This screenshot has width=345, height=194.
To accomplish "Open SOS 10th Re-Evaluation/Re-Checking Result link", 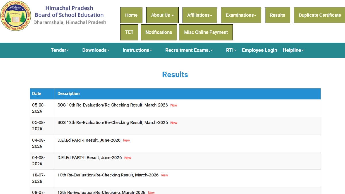I will click(112, 105).
